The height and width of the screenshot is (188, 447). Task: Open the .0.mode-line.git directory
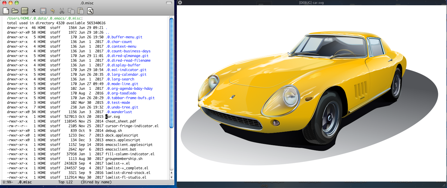122,84
